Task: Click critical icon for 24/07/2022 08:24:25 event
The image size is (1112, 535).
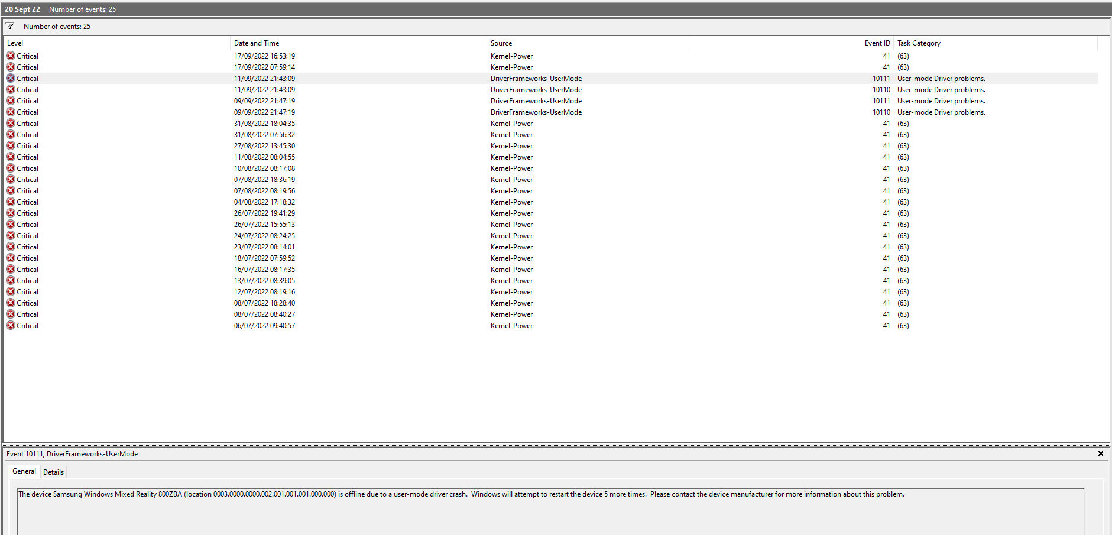Action: [11, 235]
